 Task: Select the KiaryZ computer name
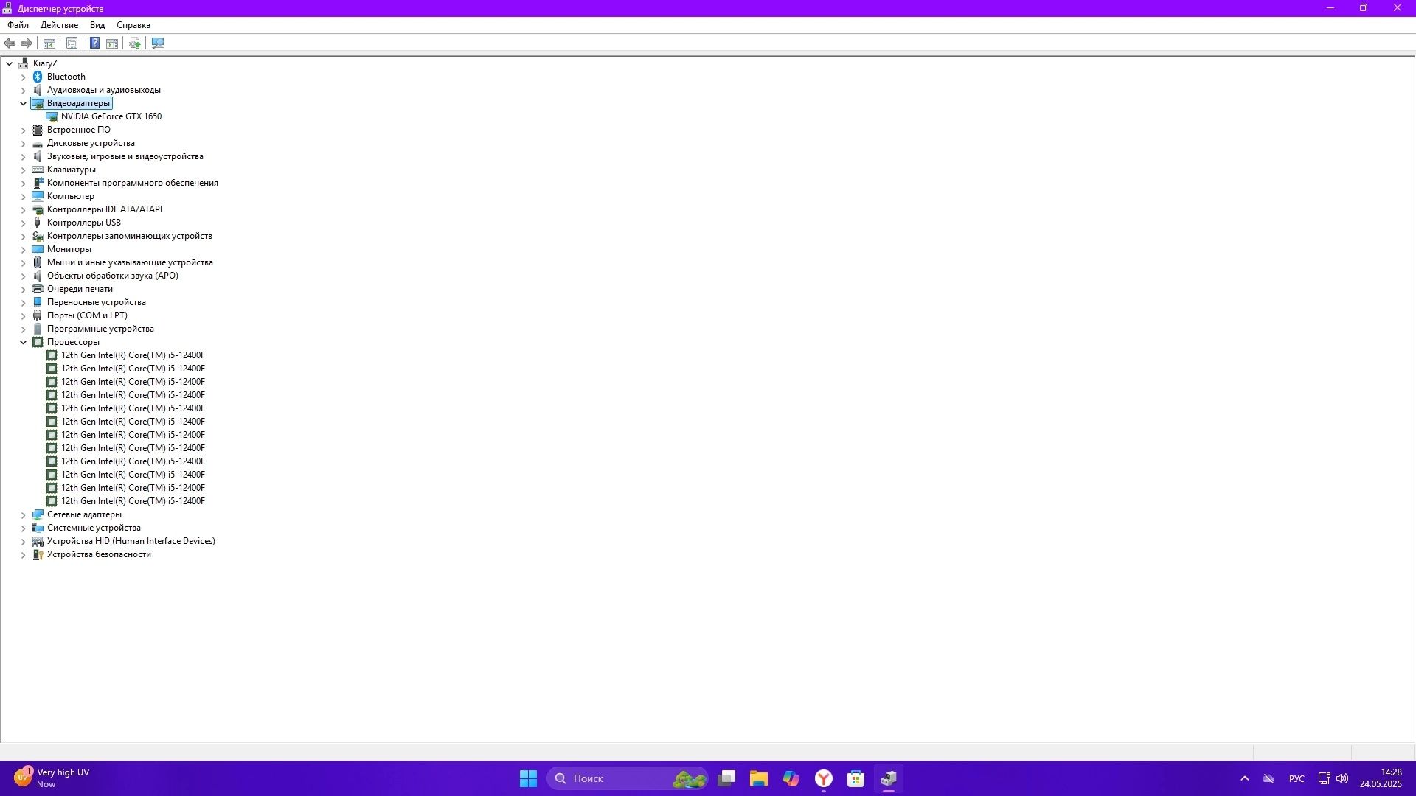(45, 63)
